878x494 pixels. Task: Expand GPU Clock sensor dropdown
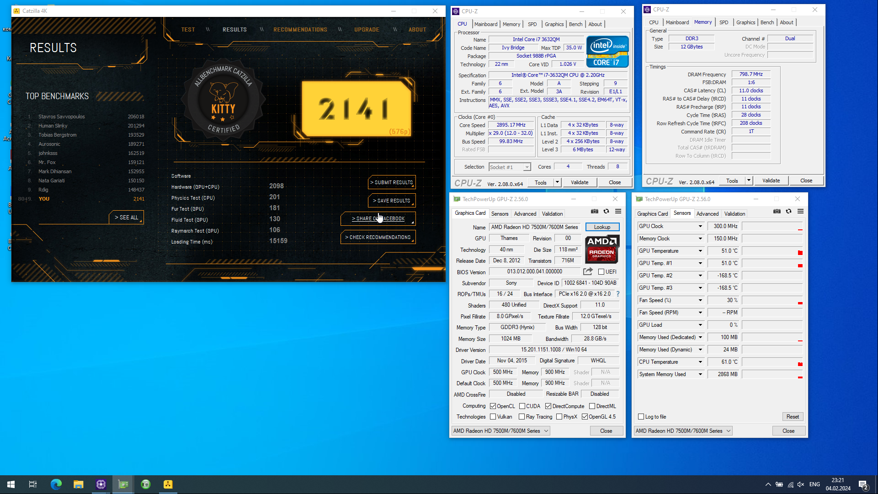[700, 226]
